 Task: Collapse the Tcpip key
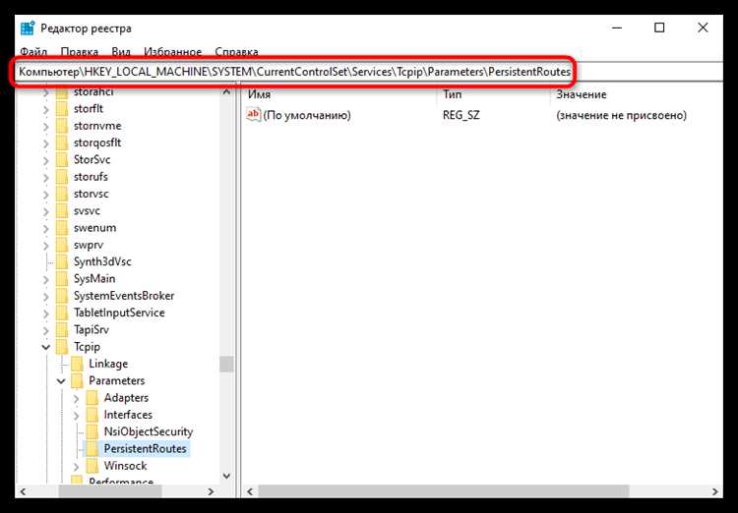point(45,348)
